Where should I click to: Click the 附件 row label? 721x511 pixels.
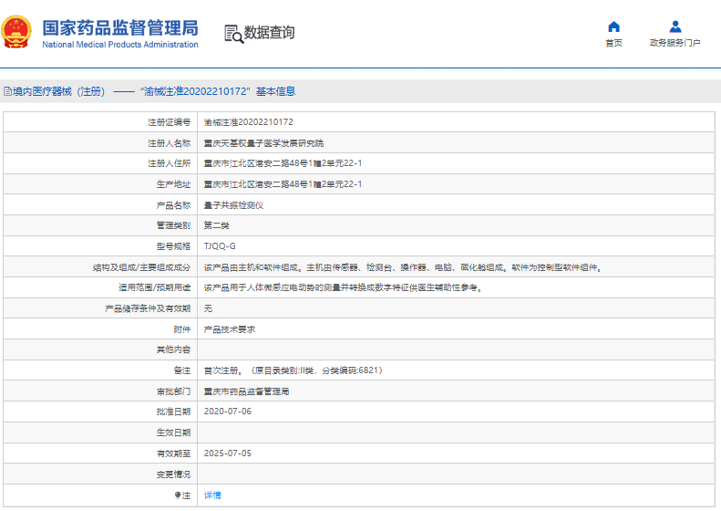(x=182, y=329)
